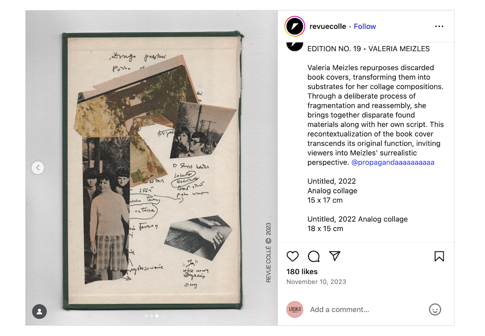Image resolution: width=485 pixels, height=336 pixels.
Task: Click the Add a comment field
Action: click(366, 309)
